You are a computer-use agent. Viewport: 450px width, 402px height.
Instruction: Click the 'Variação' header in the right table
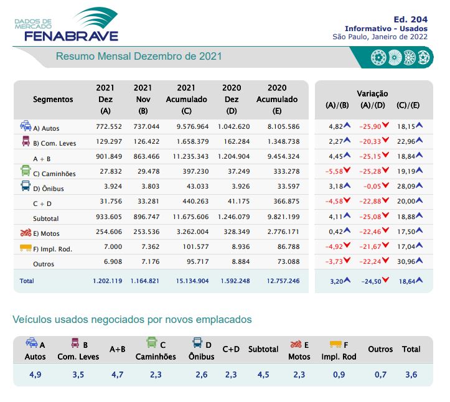373,92
